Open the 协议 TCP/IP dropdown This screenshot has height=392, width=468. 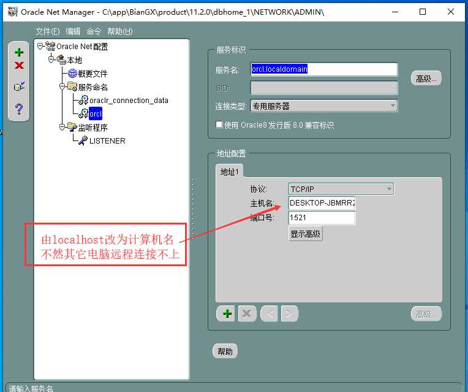coord(341,189)
